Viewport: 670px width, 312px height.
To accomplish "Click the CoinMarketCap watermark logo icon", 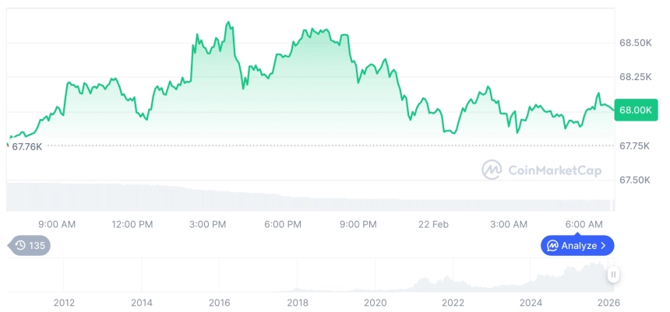I will pos(492,170).
